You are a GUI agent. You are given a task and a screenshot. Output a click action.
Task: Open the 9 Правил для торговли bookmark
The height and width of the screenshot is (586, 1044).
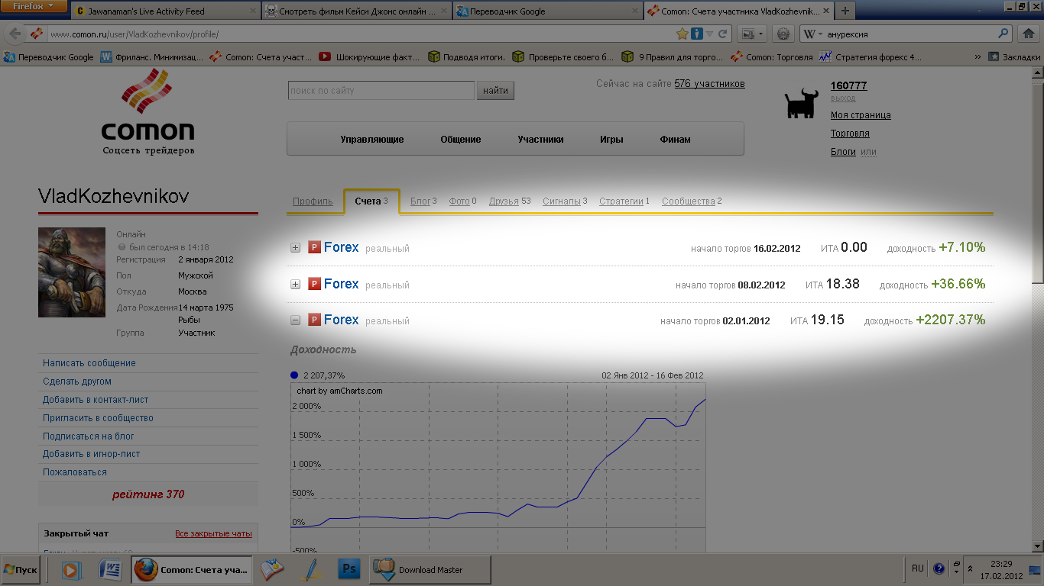tap(672, 56)
